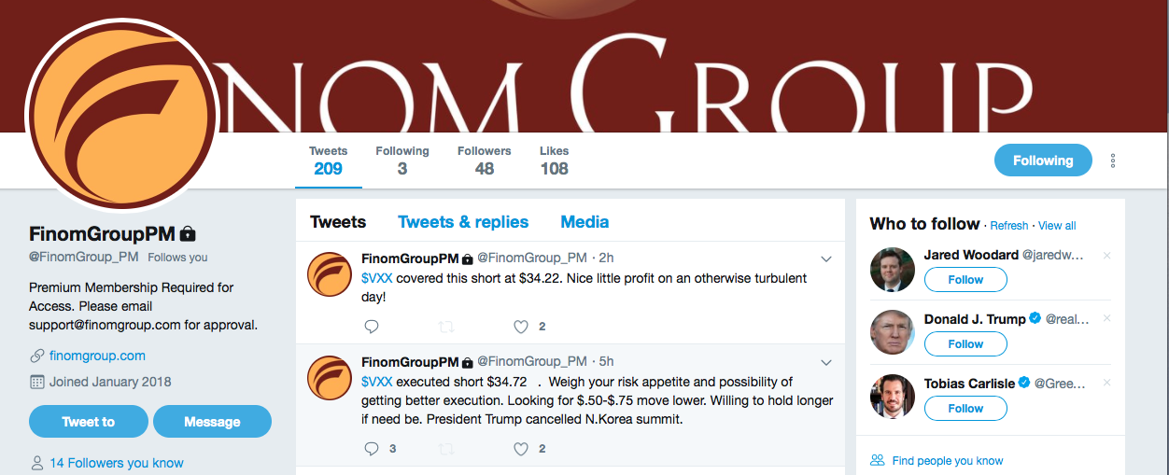Toggle the blue Following button
Screen dimensions: 1169x475
click(1042, 161)
